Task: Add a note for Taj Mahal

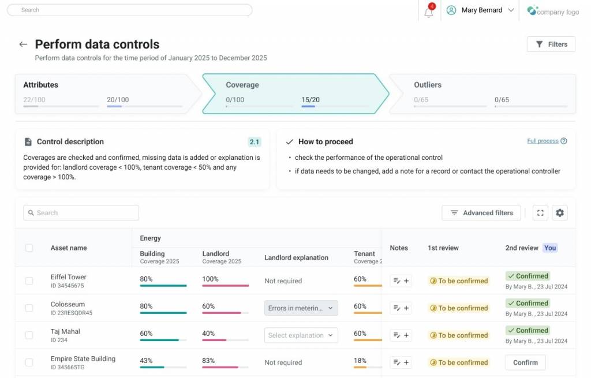Action: coord(401,335)
